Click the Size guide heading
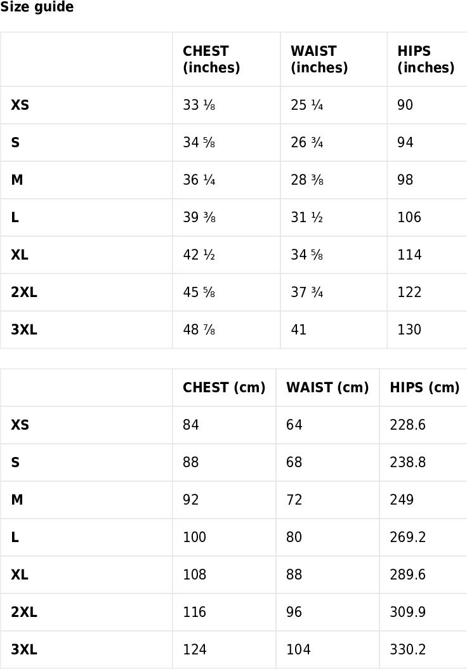 [x=37, y=7]
